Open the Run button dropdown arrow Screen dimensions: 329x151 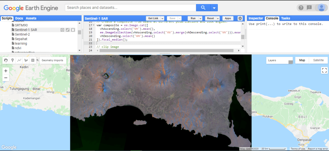coord(200,19)
